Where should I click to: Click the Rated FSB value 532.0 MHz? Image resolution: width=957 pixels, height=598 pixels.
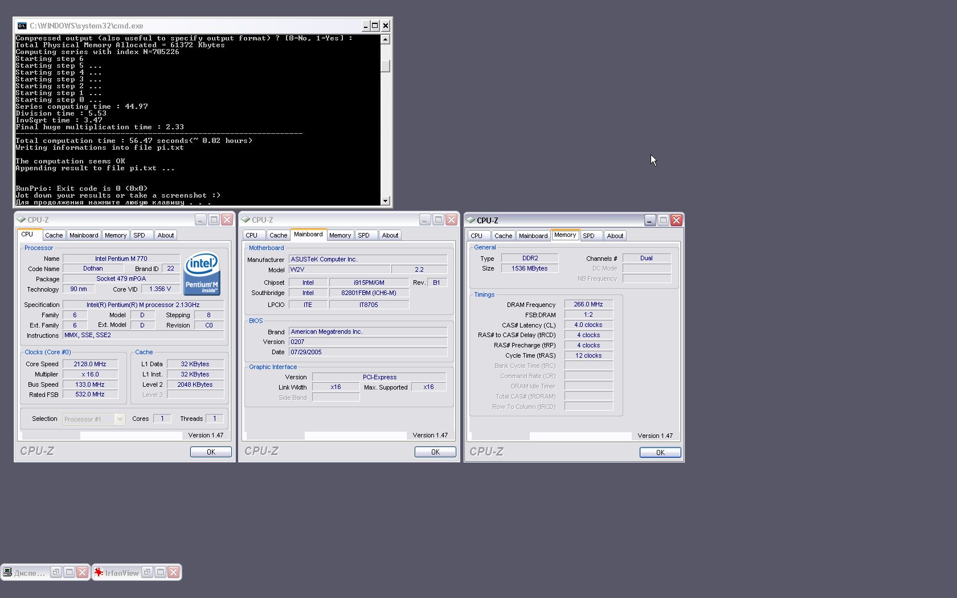pos(90,394)
